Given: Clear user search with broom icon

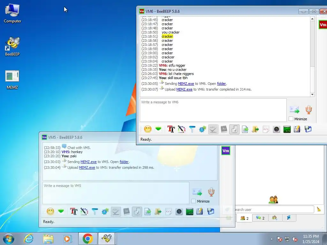Looking at the screenshot, I should (319, 209).
